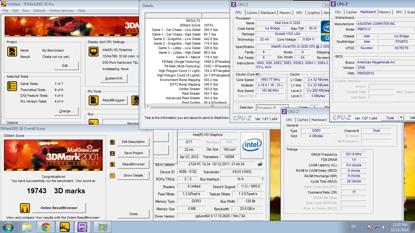Click the Tools button in CPU-Z
This screenshot has width=415, height=233.
pos(390,118)
